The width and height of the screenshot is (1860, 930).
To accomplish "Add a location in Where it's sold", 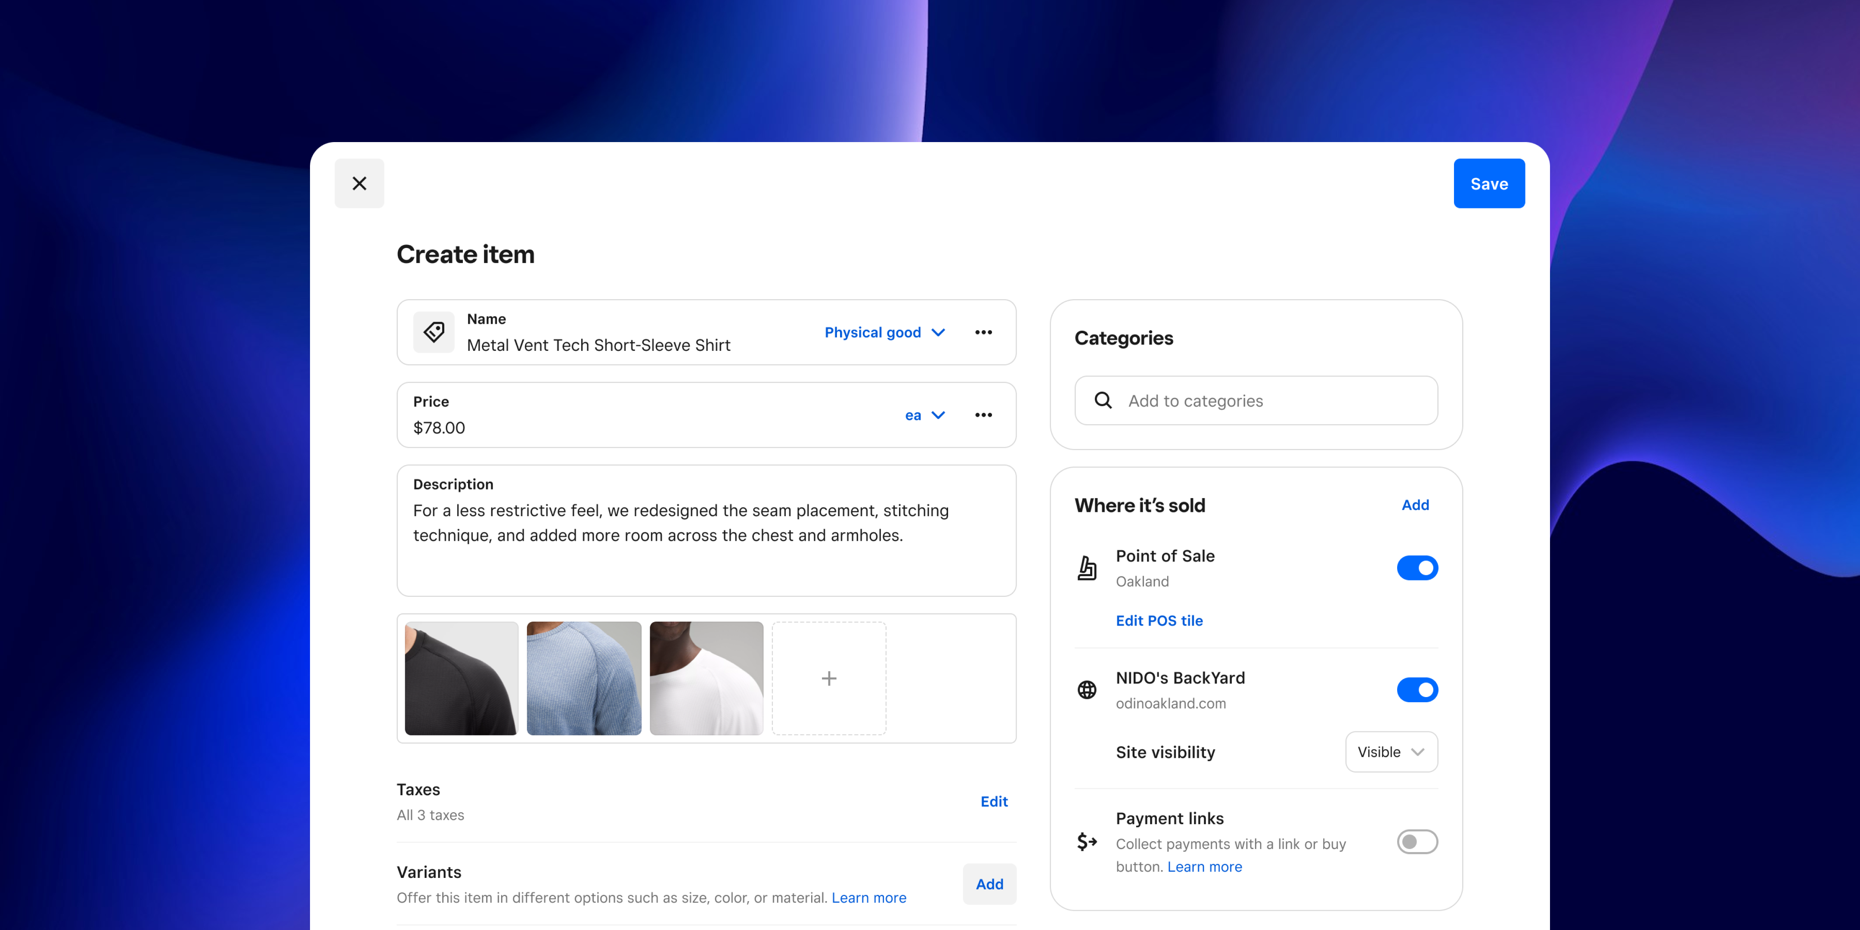I will click(x=1415, y=505).
